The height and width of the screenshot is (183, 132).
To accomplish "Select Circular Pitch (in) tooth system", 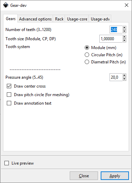I will click(87, 55).
